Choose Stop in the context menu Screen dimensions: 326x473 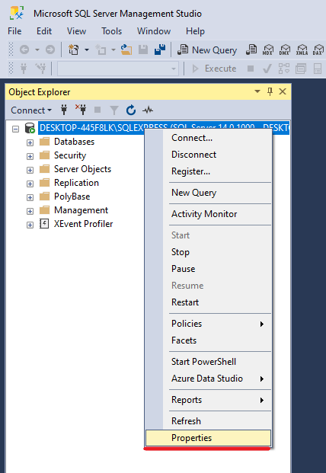[209, 252]
